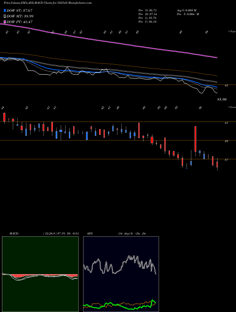
Task: Click the 39 price level label
Action: pos(226,141)
